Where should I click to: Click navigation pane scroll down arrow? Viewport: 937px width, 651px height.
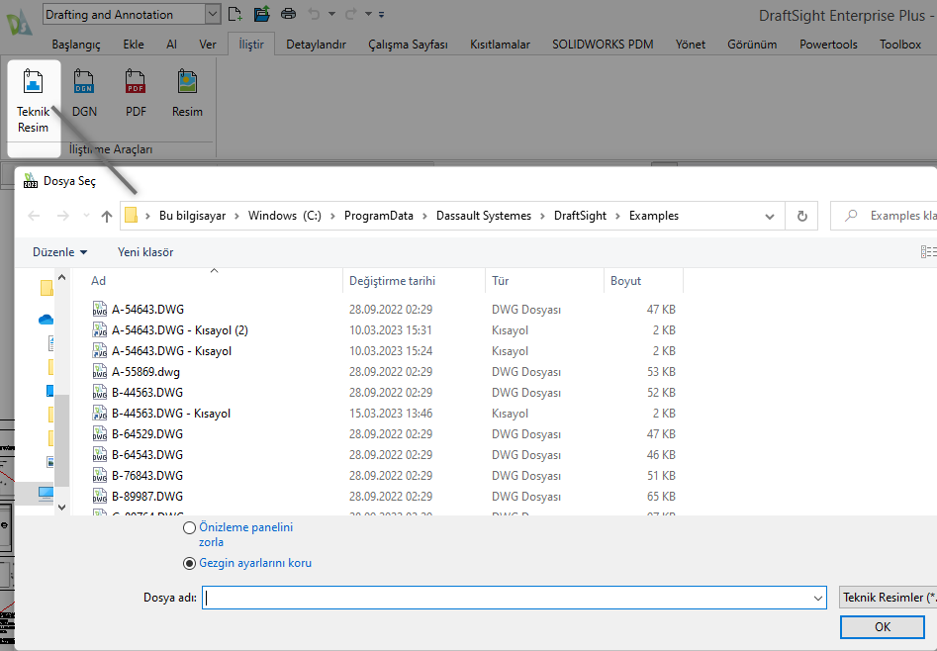pos(61,507)
